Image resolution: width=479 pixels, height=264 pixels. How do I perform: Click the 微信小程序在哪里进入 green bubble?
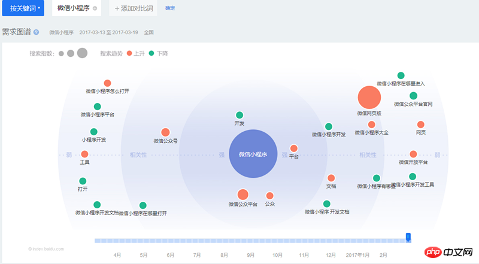point(401,75)
